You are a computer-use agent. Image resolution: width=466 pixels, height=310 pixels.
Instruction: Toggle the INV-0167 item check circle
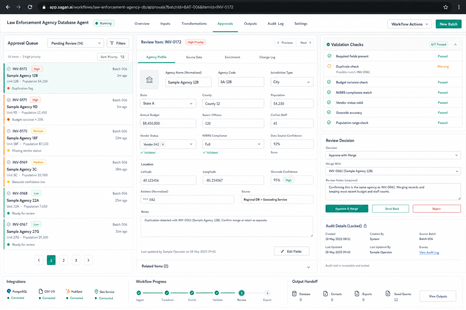(9, 224)
